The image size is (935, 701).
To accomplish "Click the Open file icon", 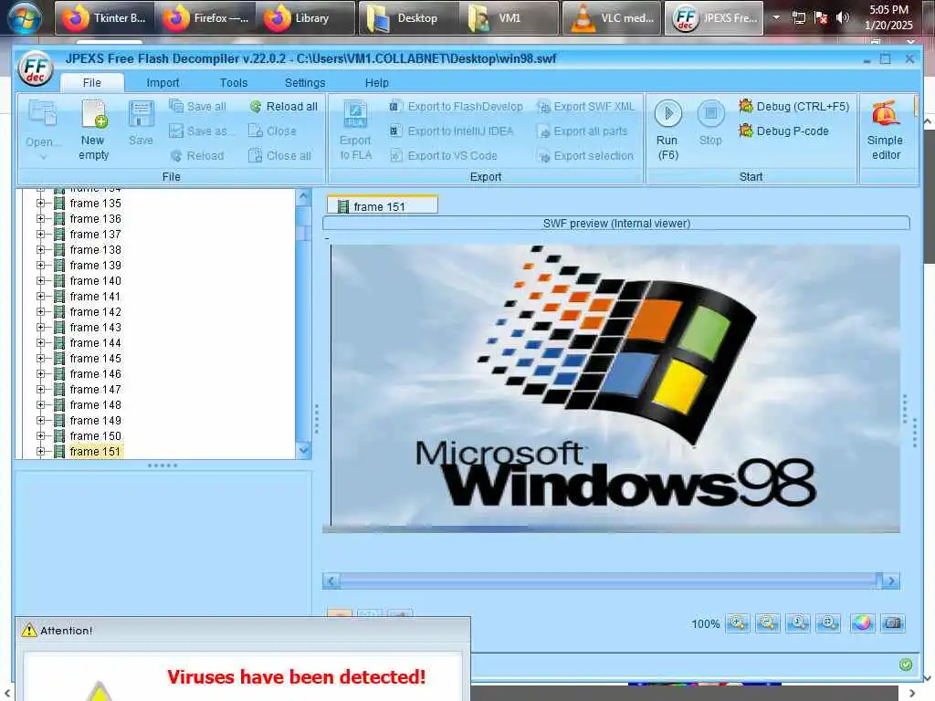I will [x=42, y=114].
